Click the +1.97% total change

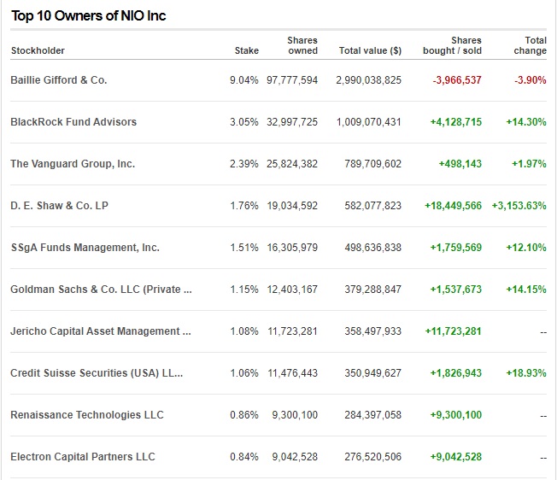pos(529,164)
